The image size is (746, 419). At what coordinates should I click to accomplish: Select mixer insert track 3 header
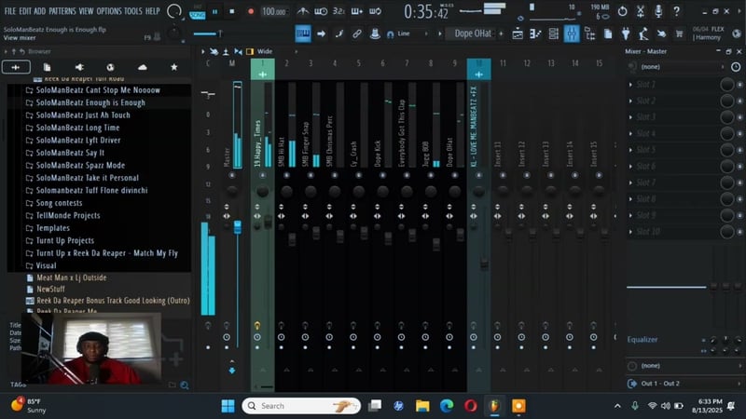coord(311,63)
